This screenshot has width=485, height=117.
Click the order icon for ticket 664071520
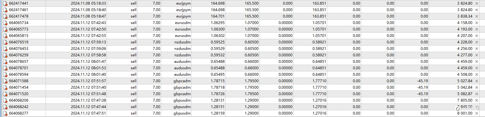pyautogui.click(x=5, y=94)
